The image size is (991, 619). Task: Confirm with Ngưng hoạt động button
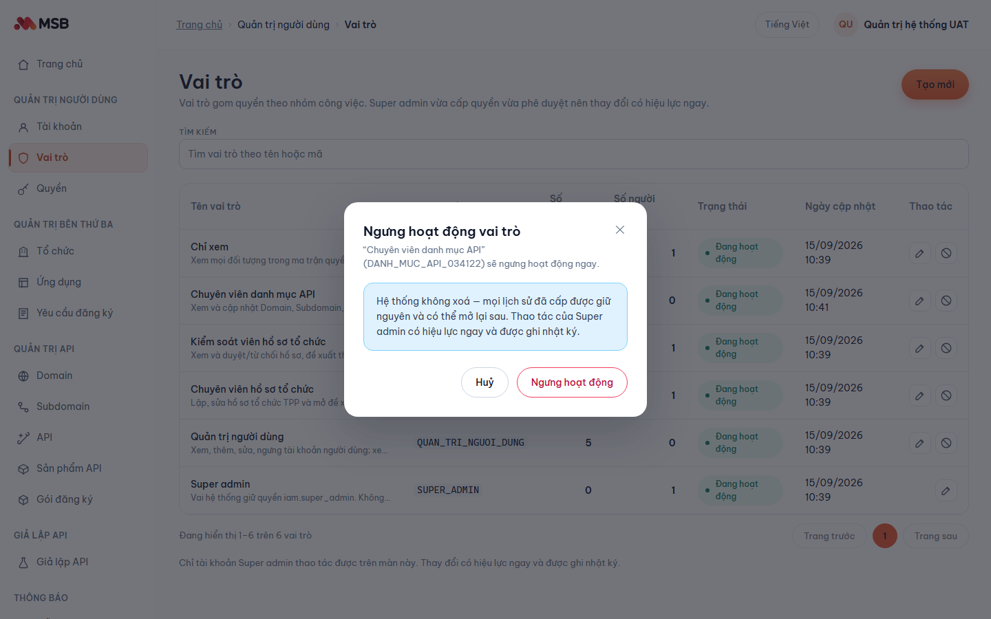tap(572, 382)
